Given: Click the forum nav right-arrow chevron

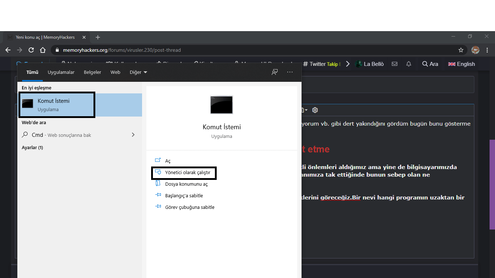Looking at the screenshot, I should pos(348,64).
